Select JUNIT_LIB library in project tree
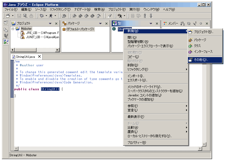This screenshot has width=225, height=161. pos(40,37)
